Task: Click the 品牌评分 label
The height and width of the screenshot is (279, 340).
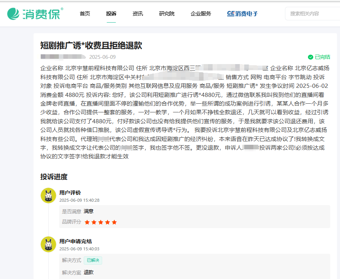Action: click(x=72, y=222)
